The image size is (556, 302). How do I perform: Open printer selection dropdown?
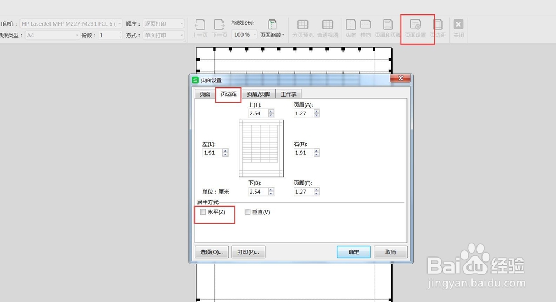pos(120,24)
